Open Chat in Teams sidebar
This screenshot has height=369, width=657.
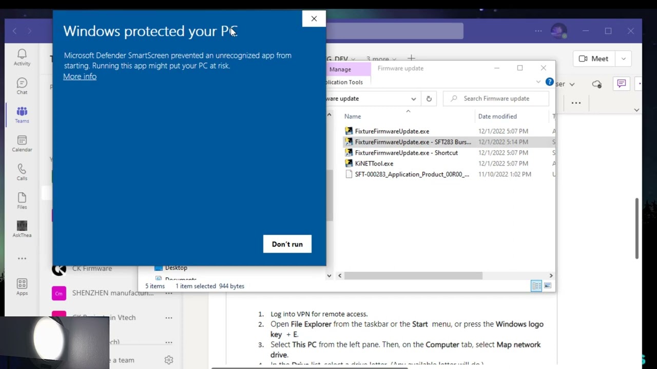(22, 86)
